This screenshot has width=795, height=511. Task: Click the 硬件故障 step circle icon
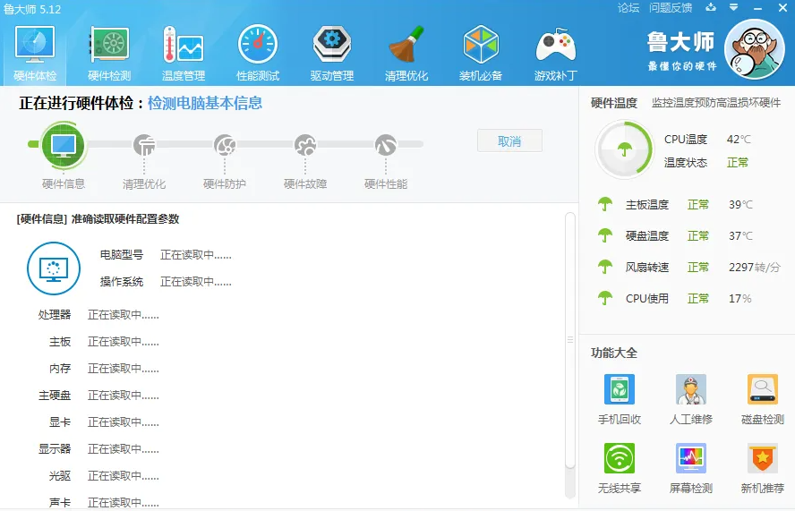(305, 145)
